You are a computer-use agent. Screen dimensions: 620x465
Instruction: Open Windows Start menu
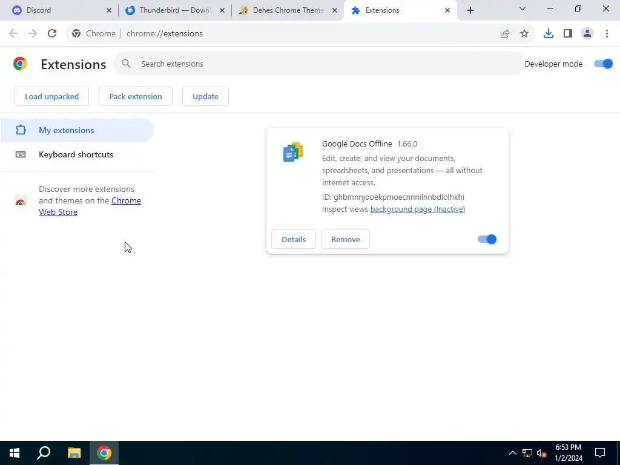pos(15,453)
